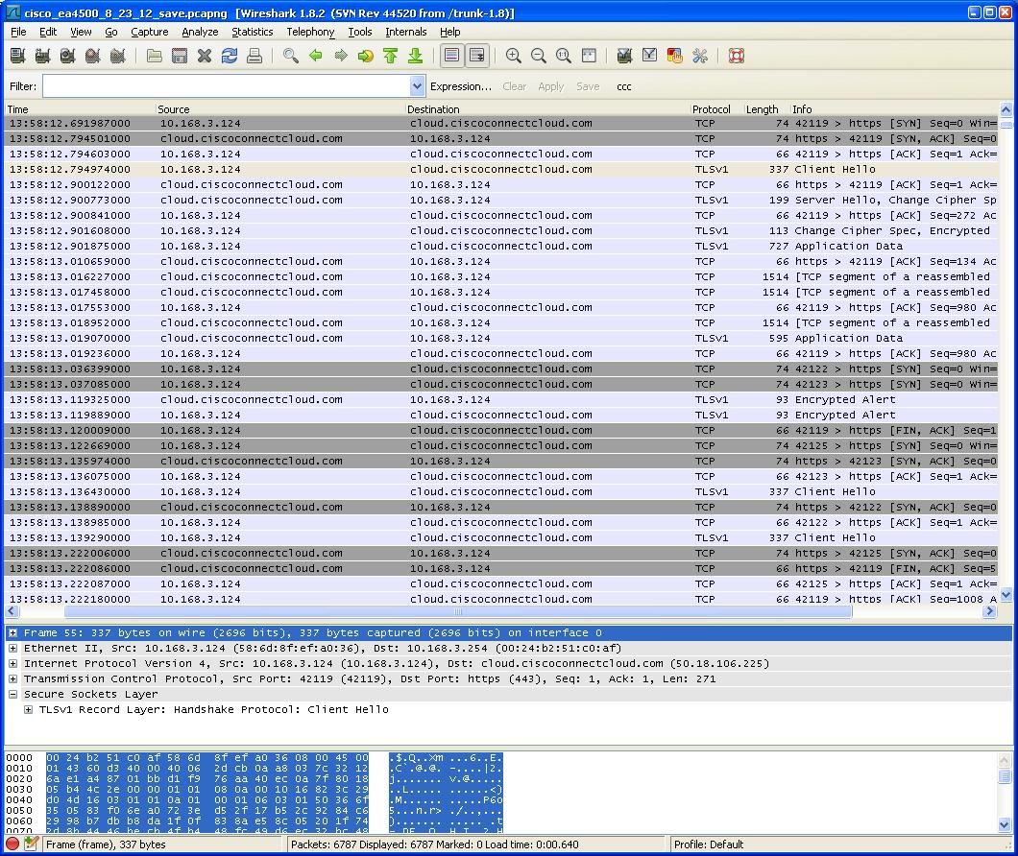Print packets using printer icon
The image size is (1018, 856).
pos(254,56)
